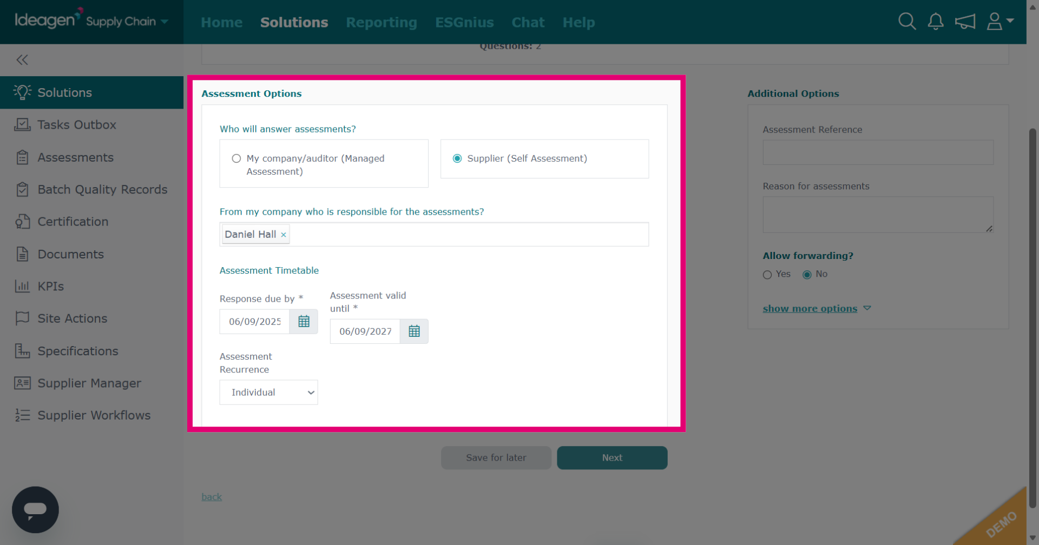Open Assessment Recurrence dropdown
1039x545 pixels.
(268, 392)
